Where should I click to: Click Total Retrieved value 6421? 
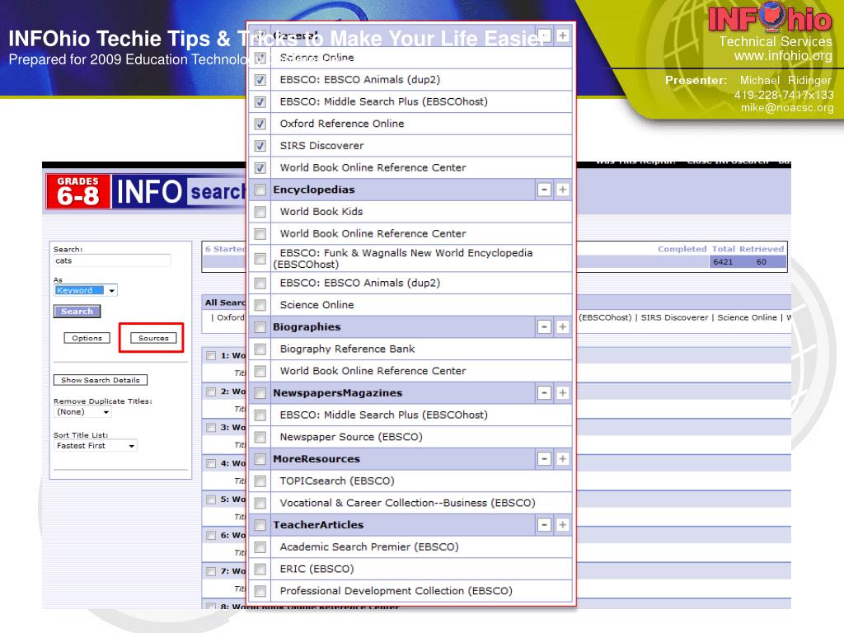pos(723,262)
